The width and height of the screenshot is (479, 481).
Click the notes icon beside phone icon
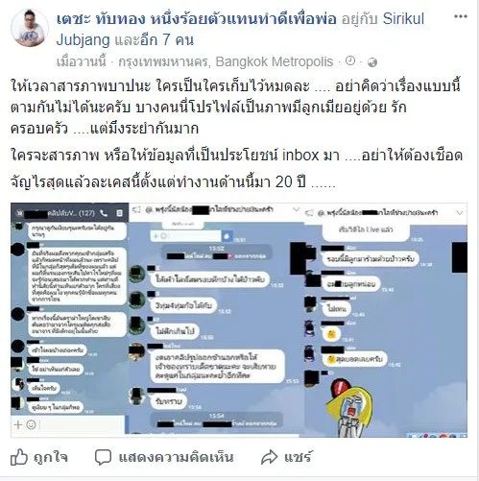tap(119, 213)
